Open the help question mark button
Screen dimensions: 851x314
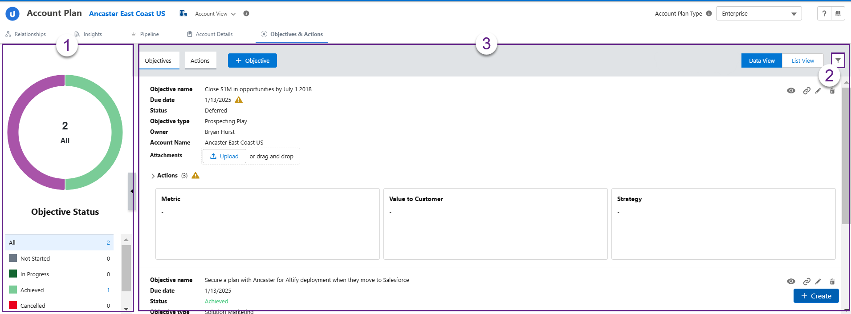point(824,13)
